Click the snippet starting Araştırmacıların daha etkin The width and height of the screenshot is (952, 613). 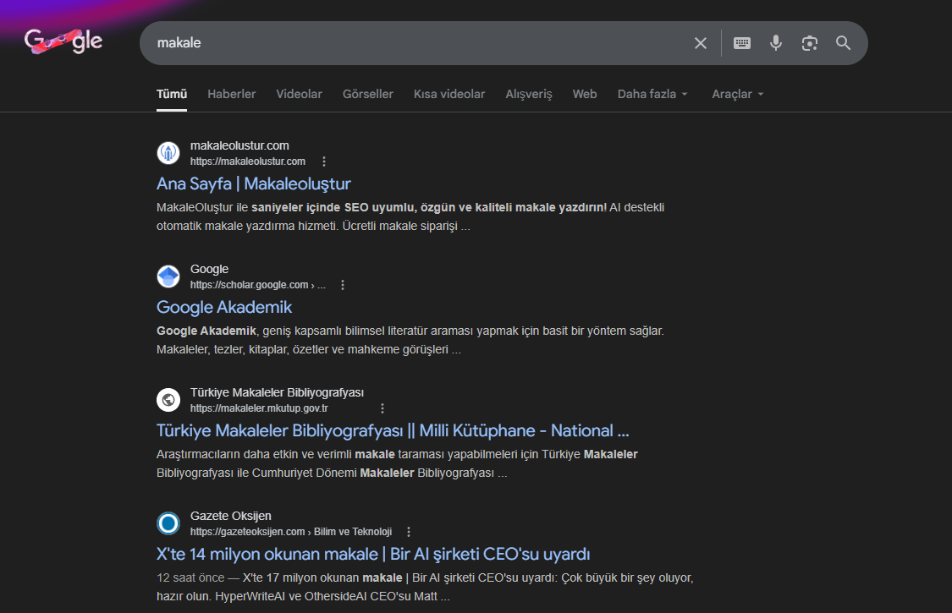[397, 463]
